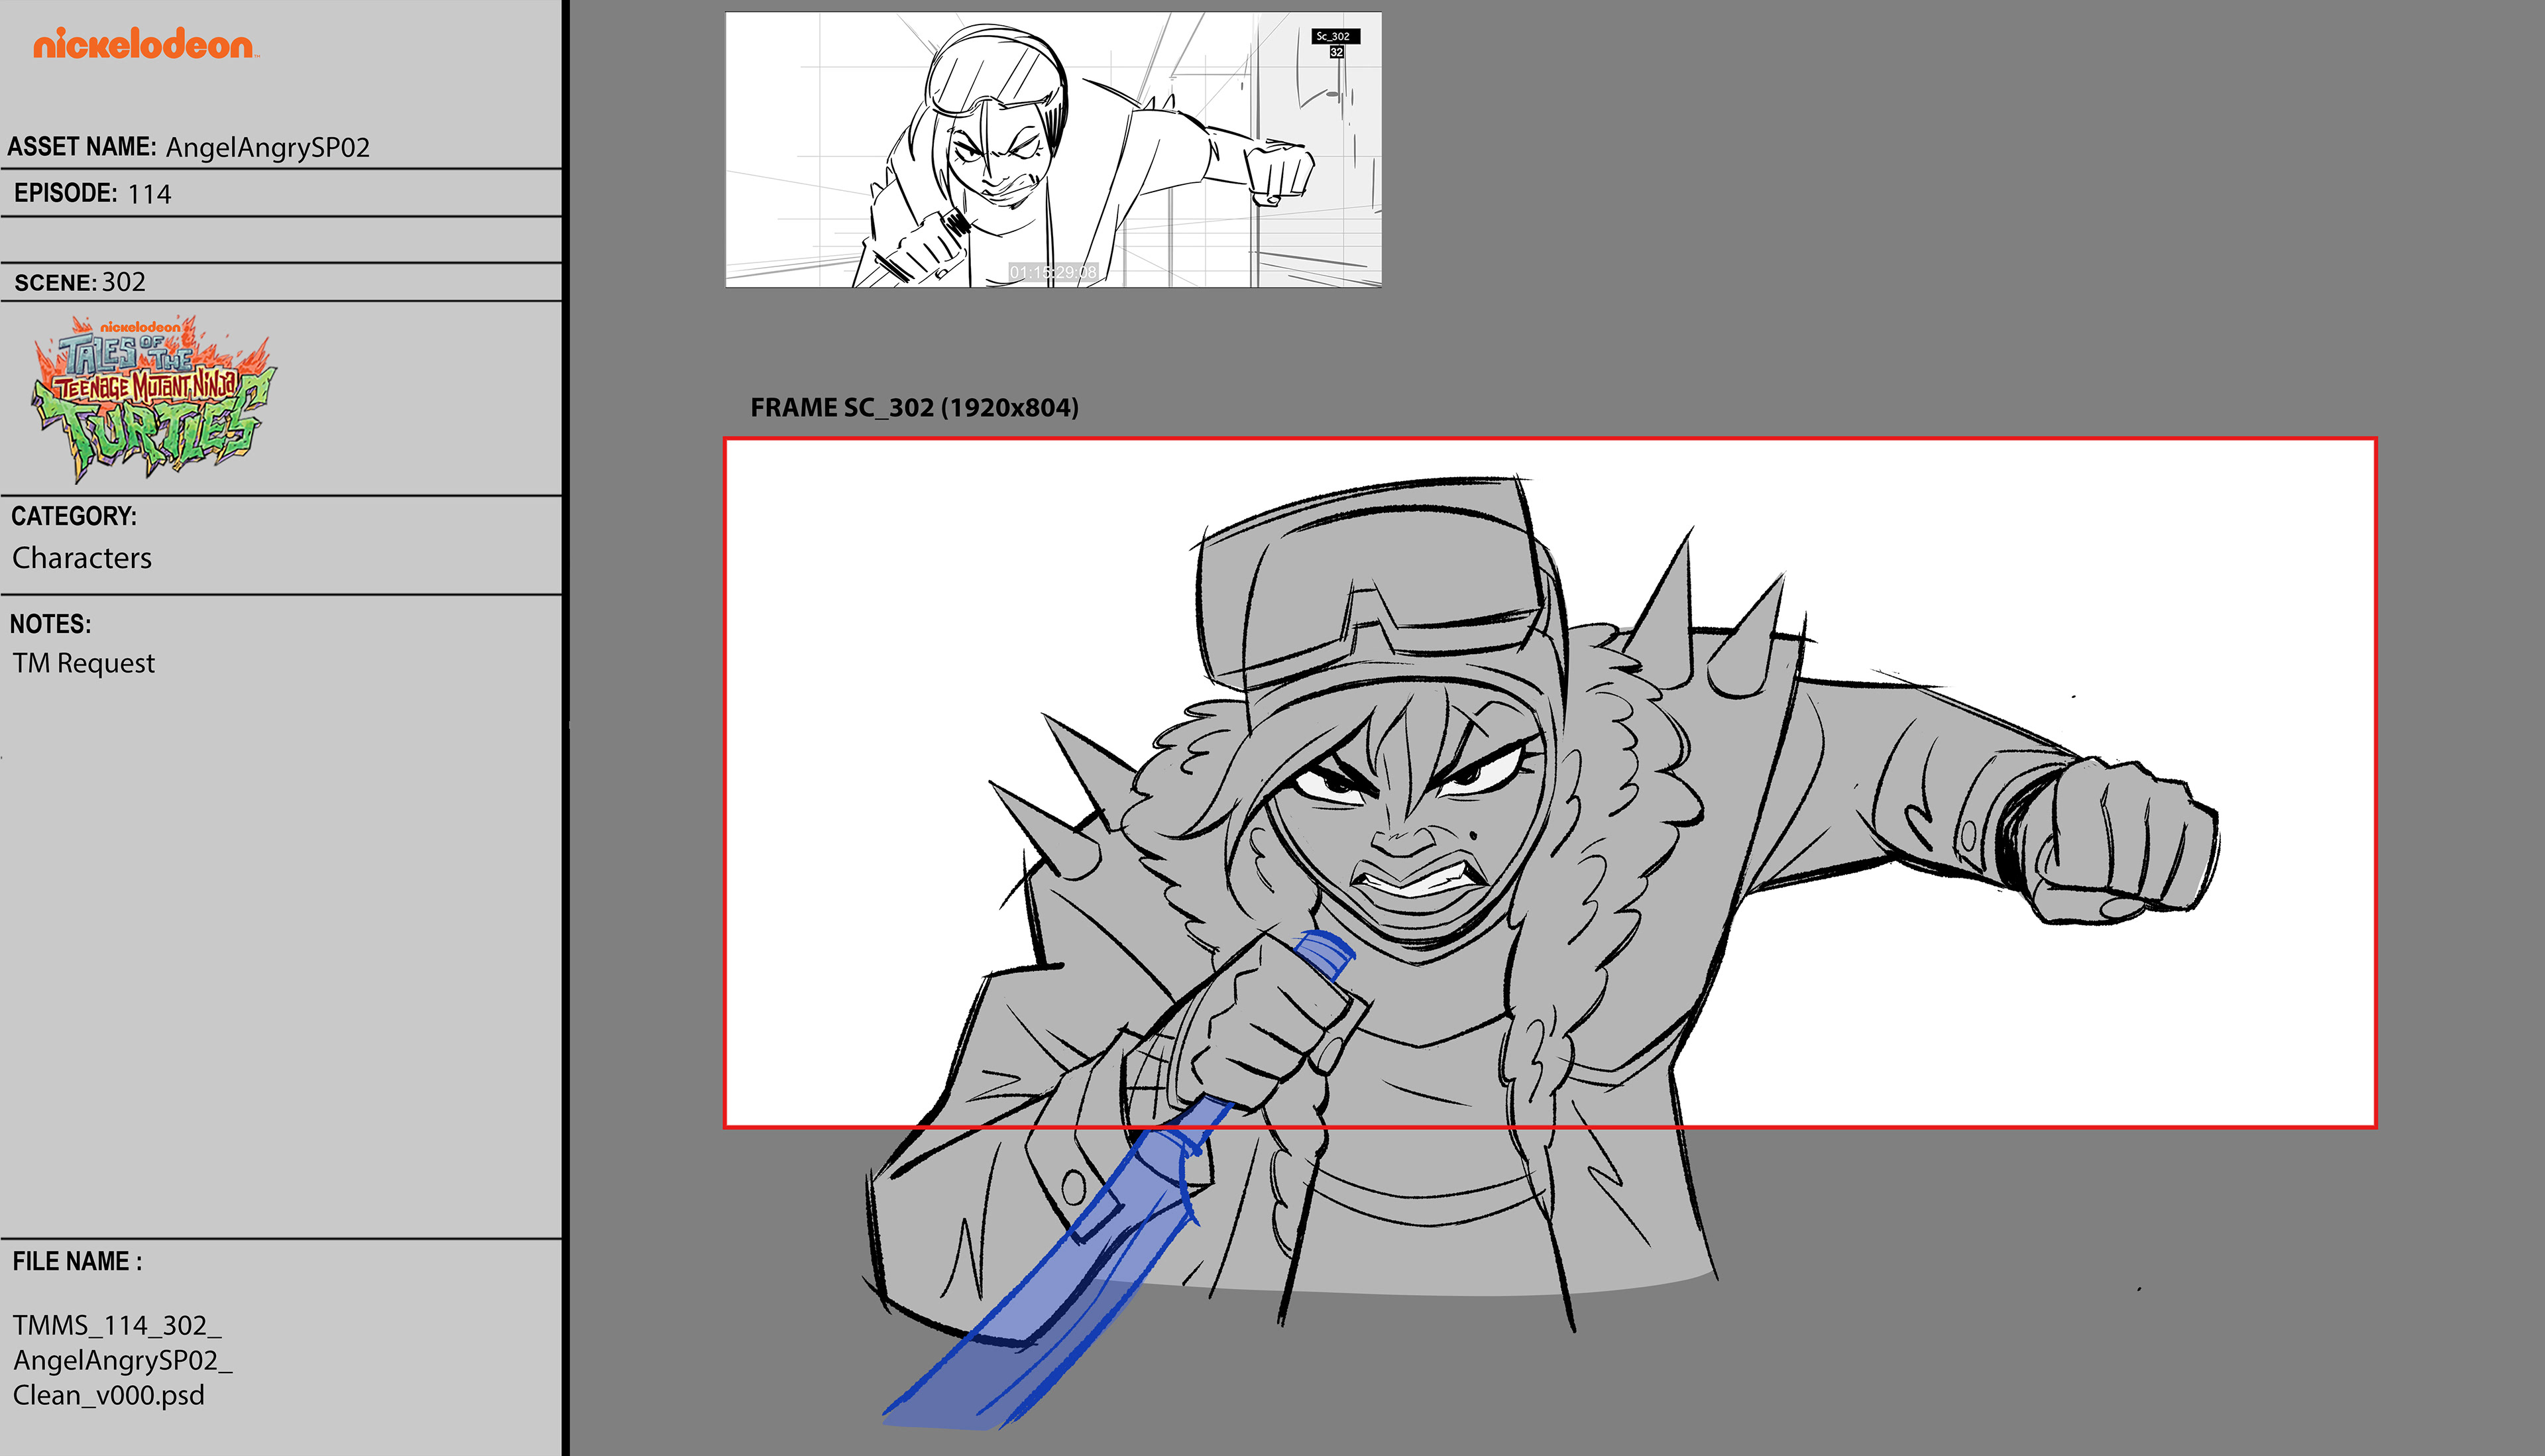Click the scene number 302

pos(124,282)
